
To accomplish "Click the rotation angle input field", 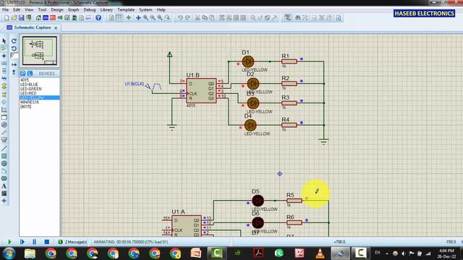I will pyautogui.click(x=14, y=56).
